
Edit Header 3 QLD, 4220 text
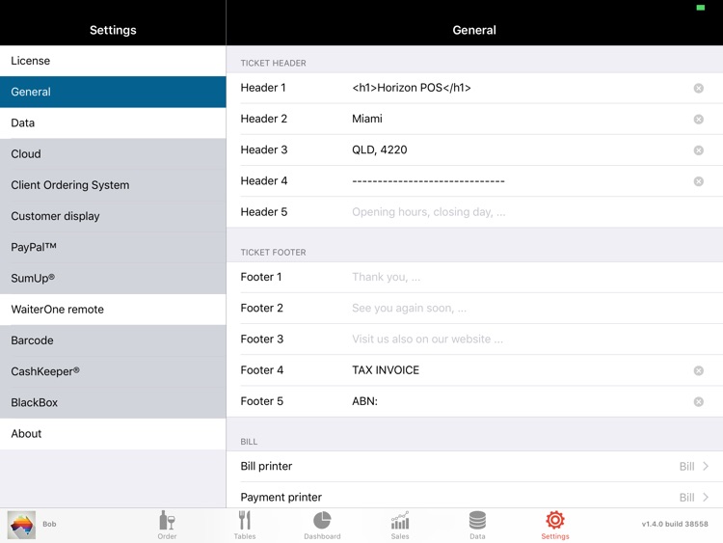380,149
